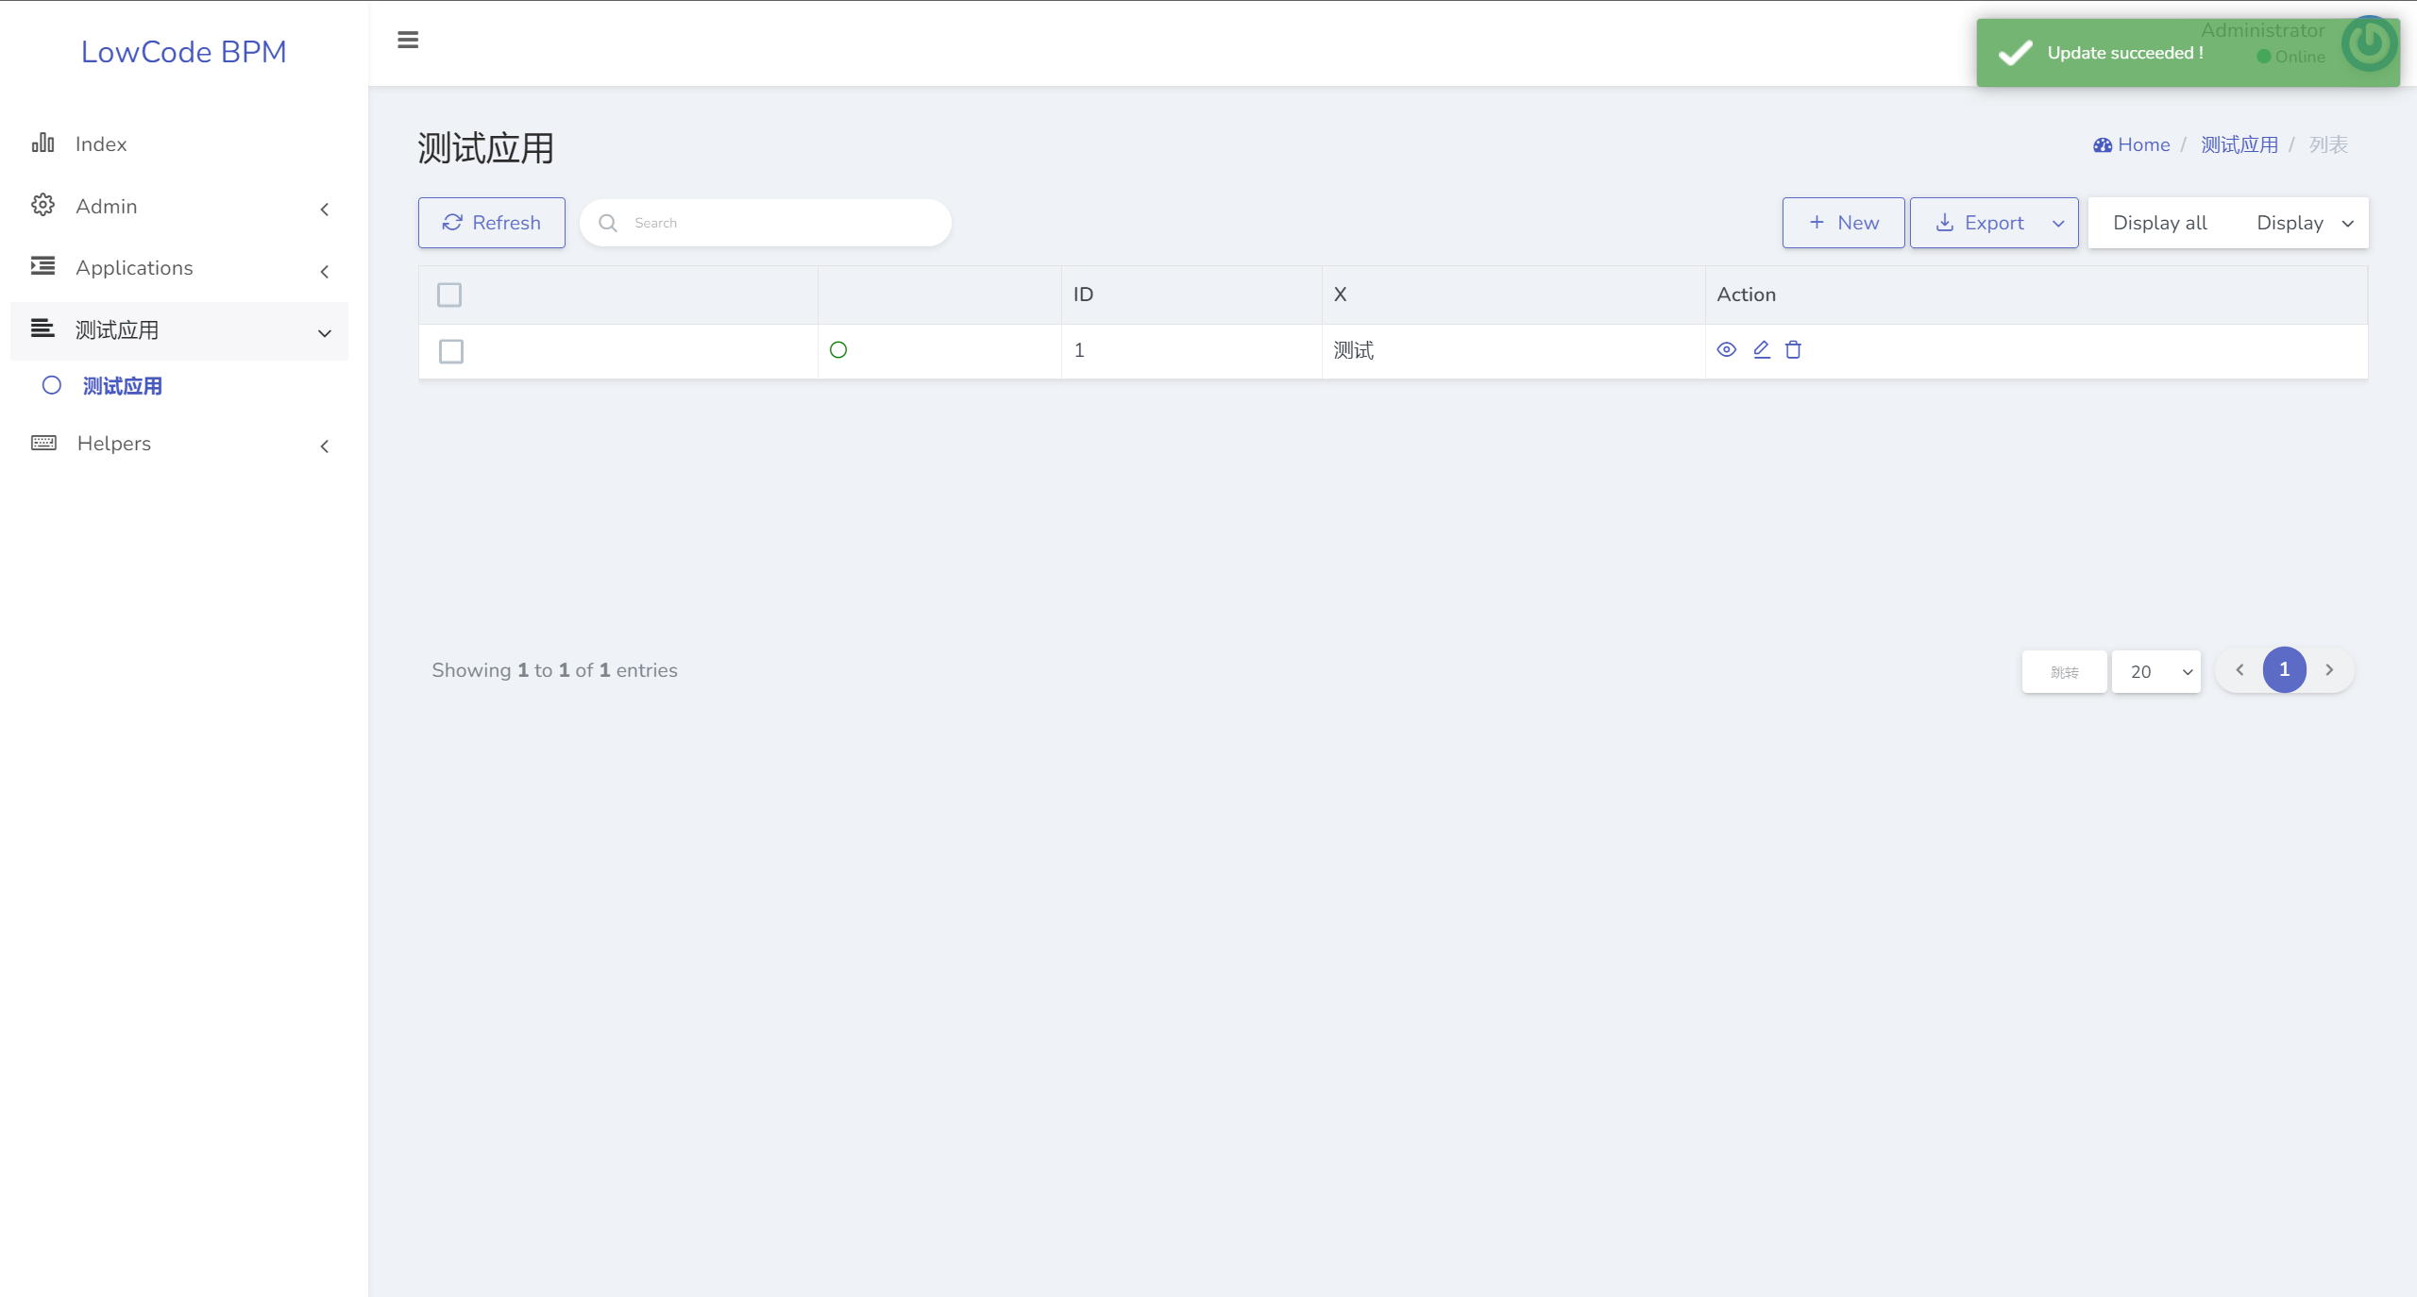Go to next page arrow

(x=2329, y=670)
